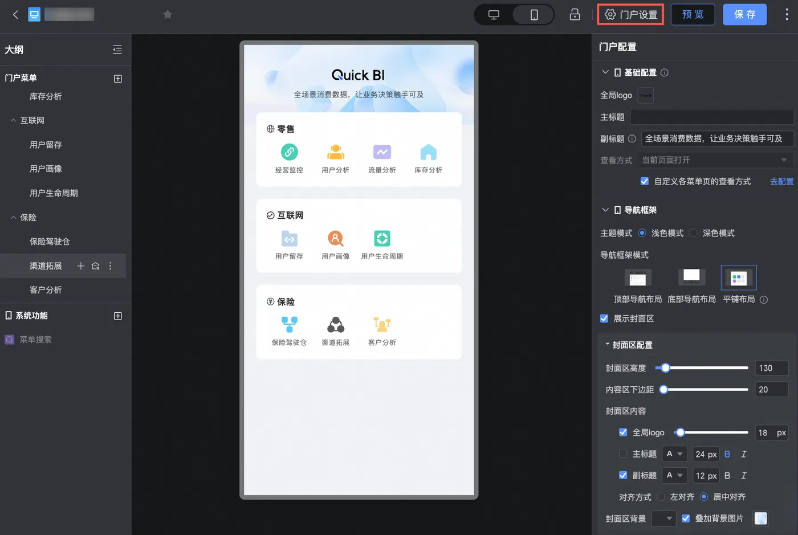Screen dimensions: 798x535
Task: Enable 主标题 checkbox
Action: 623,454
